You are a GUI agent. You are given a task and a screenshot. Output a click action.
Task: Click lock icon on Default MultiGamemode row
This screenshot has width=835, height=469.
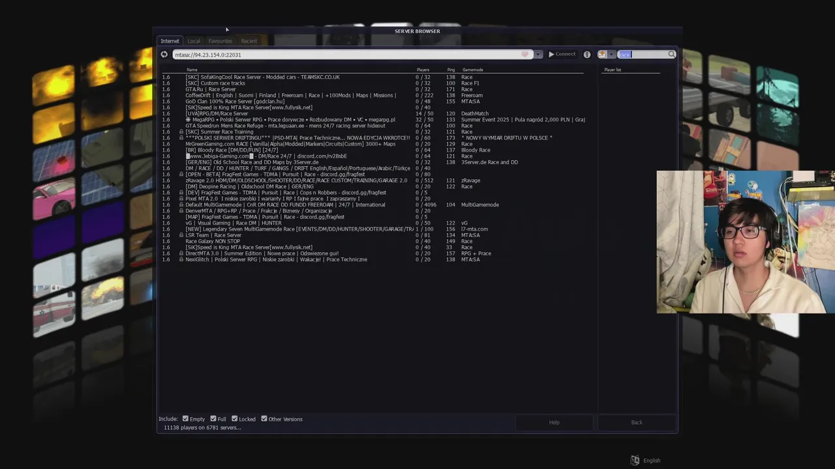tap(181, 205)
